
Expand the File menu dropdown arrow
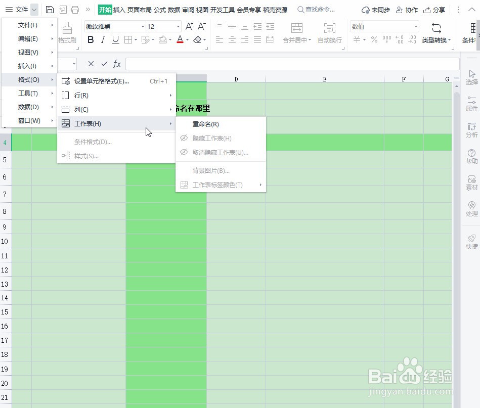pyautogui.click(x=34, y=10)
